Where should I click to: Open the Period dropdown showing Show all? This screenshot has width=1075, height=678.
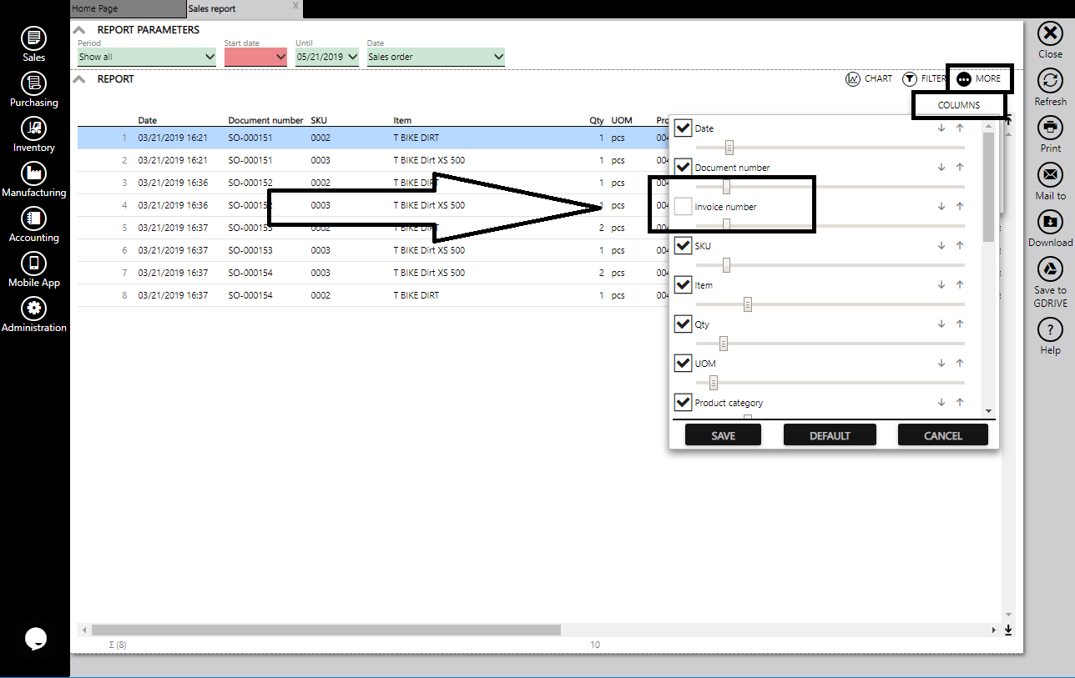(x=146, y=57)
